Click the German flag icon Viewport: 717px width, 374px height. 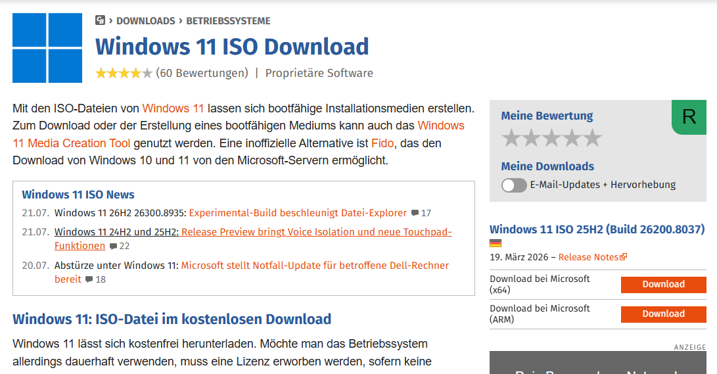click(x=496, y=243)
